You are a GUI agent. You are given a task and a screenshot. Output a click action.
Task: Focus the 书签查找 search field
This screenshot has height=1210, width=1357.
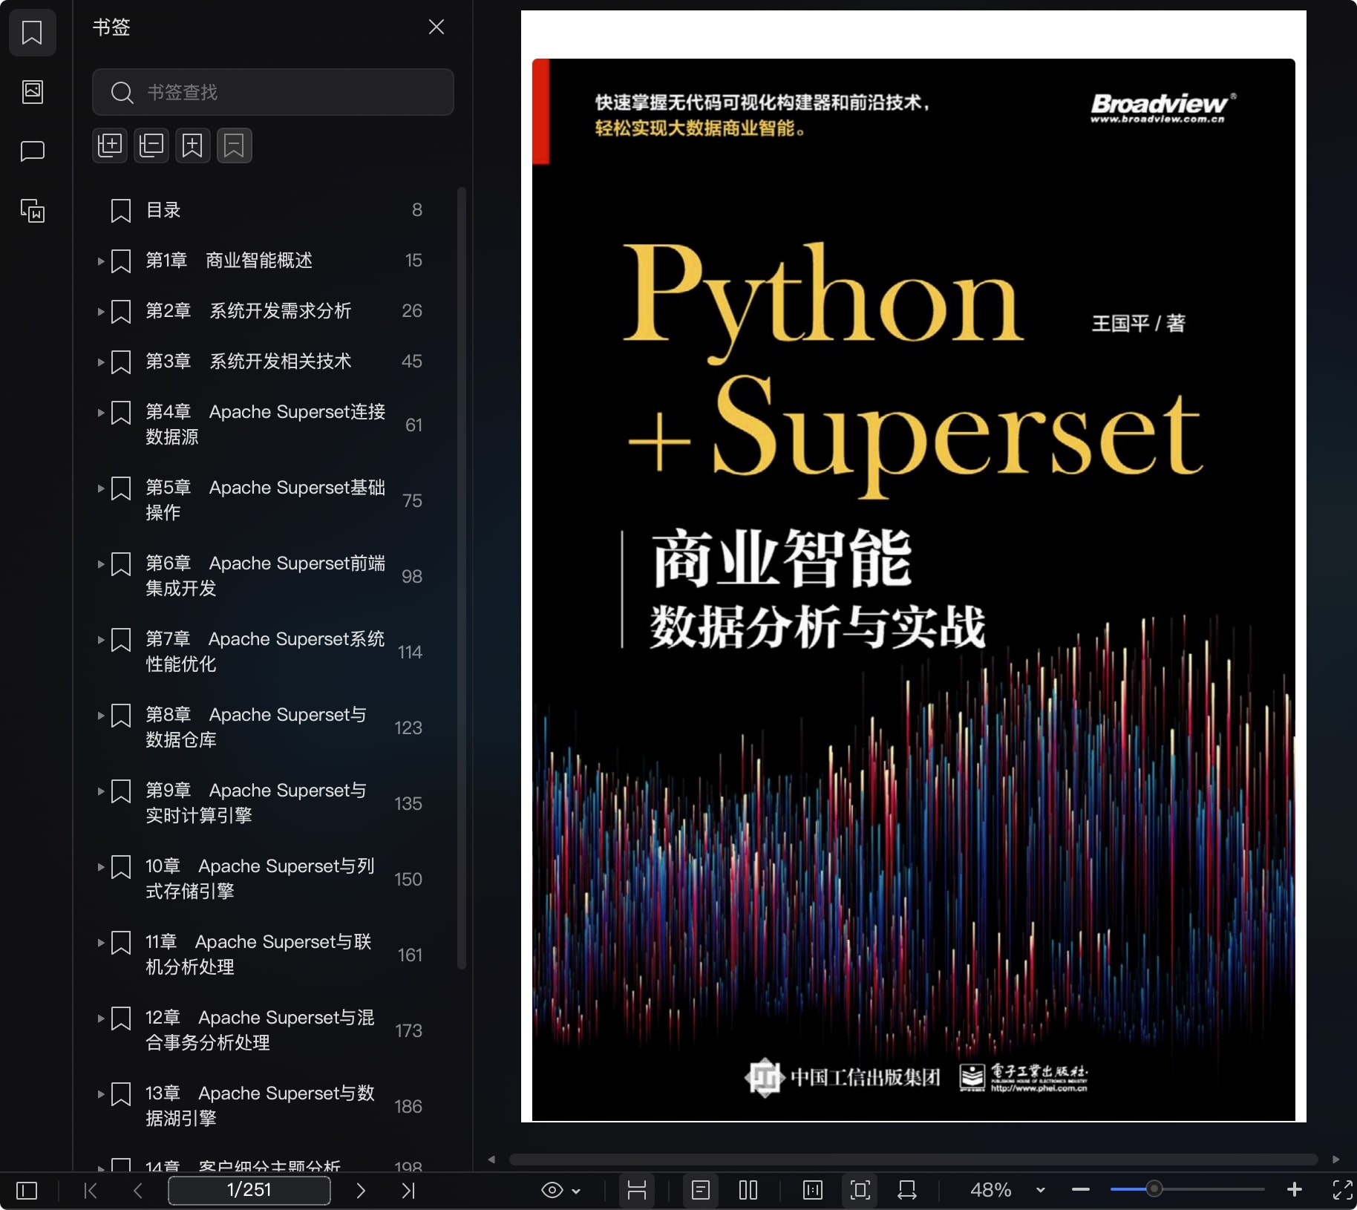[x=272, y=92]
